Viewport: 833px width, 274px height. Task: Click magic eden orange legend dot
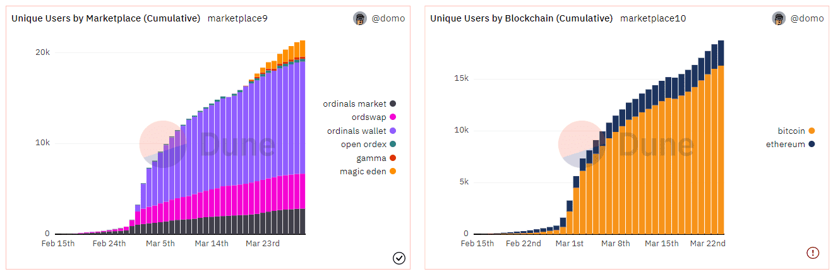tap(393, 172)
